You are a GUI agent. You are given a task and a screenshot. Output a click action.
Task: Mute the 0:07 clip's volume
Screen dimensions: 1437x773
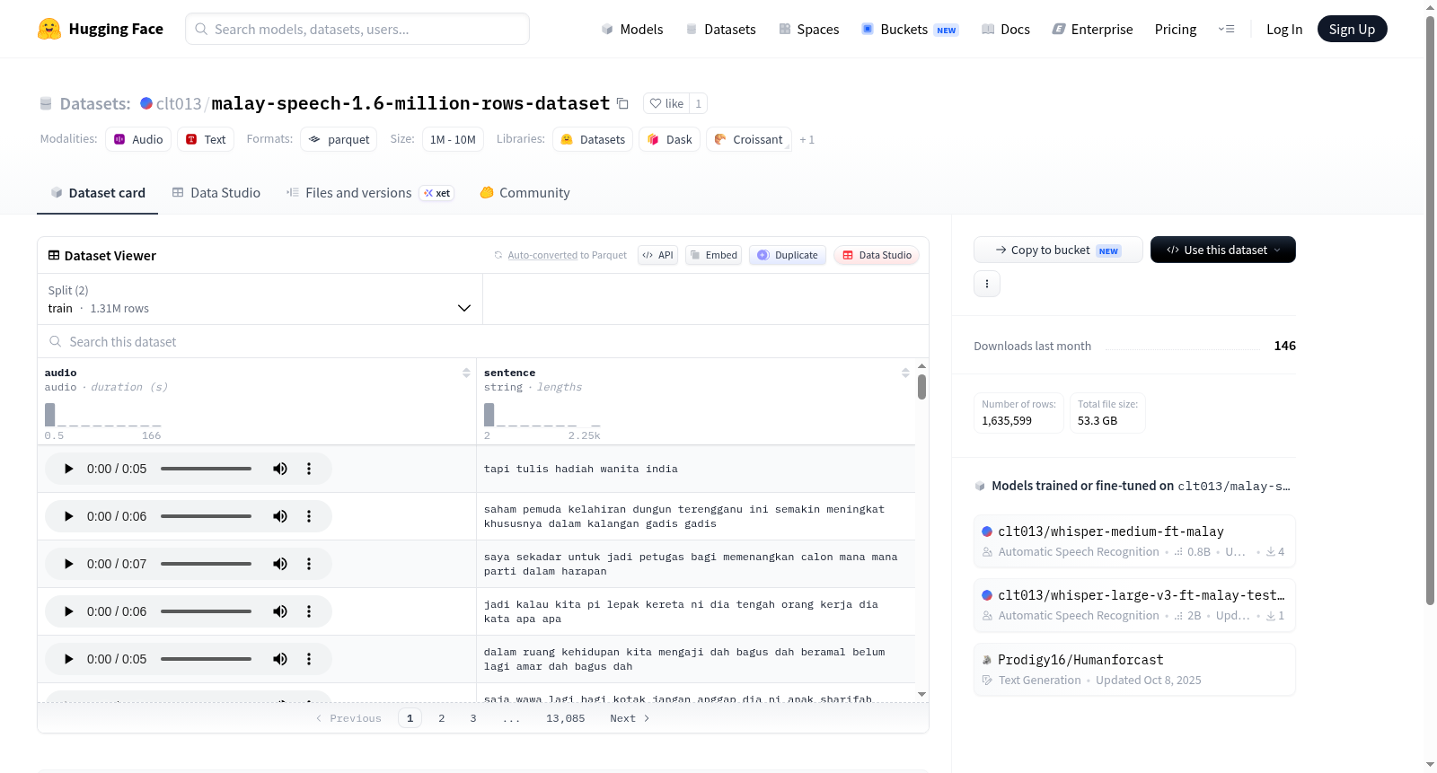(280, 564)
